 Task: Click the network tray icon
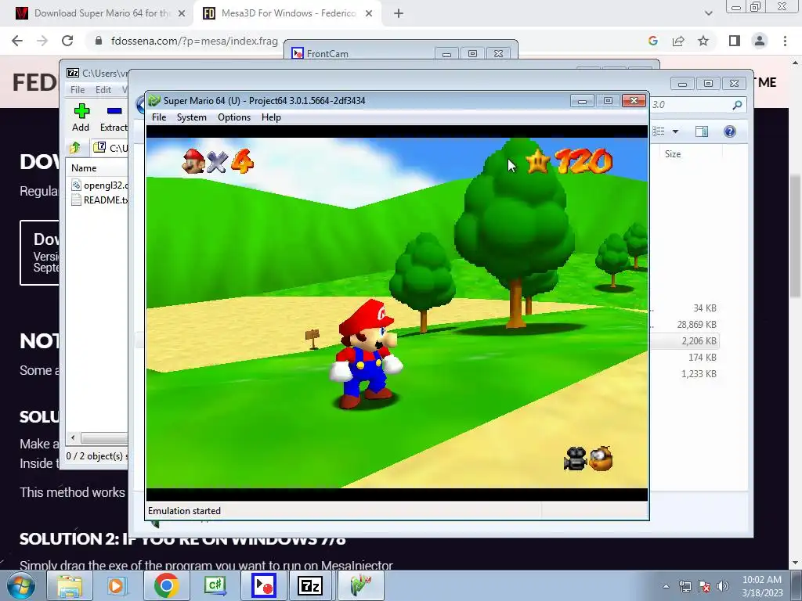(685, 586)
